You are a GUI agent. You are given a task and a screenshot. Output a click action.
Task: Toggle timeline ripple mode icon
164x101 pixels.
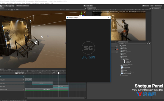(x=19, y=73)
